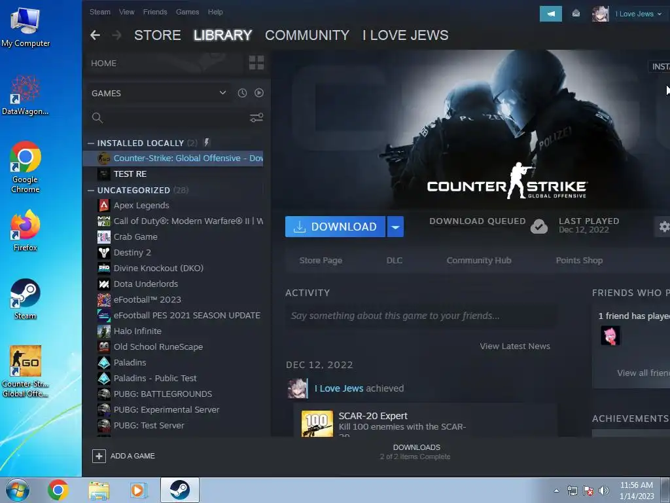Open Steam desktop shortcut
The height and width of the screenshot is (503, 670).
click(26, 299)
